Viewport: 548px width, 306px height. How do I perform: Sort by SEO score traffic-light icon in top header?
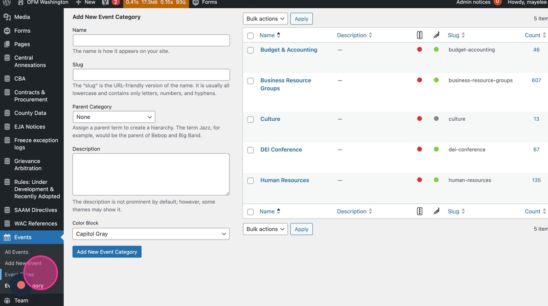tap(419, 35)
